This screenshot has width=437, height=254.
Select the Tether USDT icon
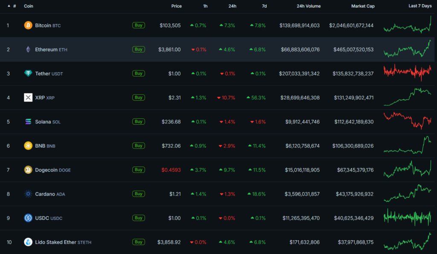click(x=28, y=73)
